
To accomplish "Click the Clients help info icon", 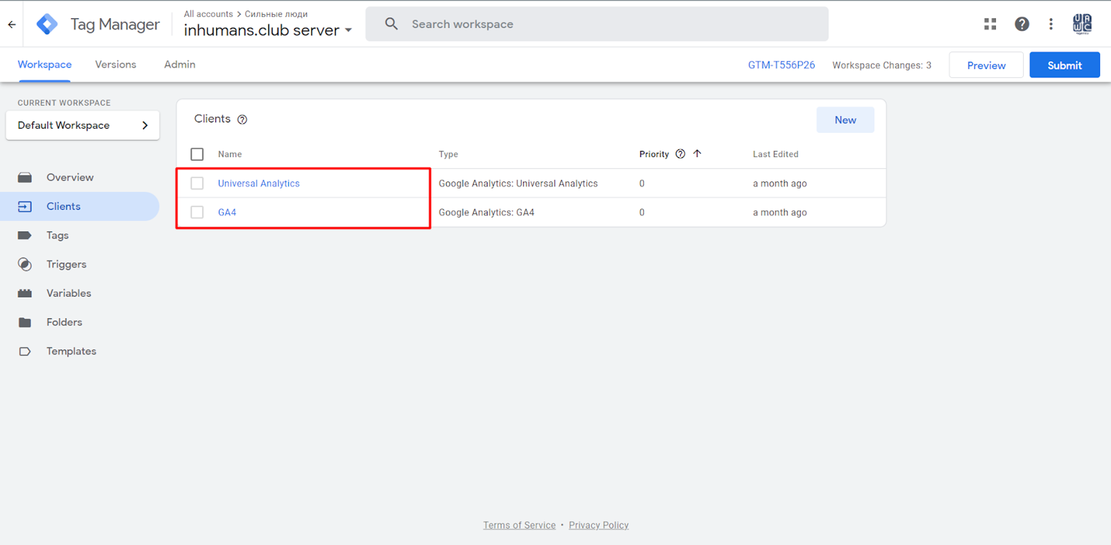I will 242,119.
